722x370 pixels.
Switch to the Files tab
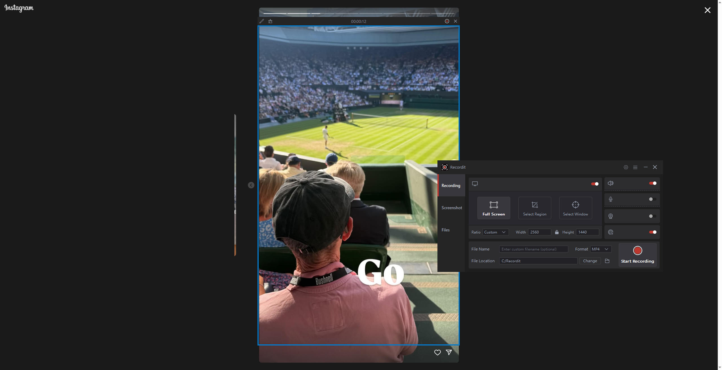(x=451, y=230)
